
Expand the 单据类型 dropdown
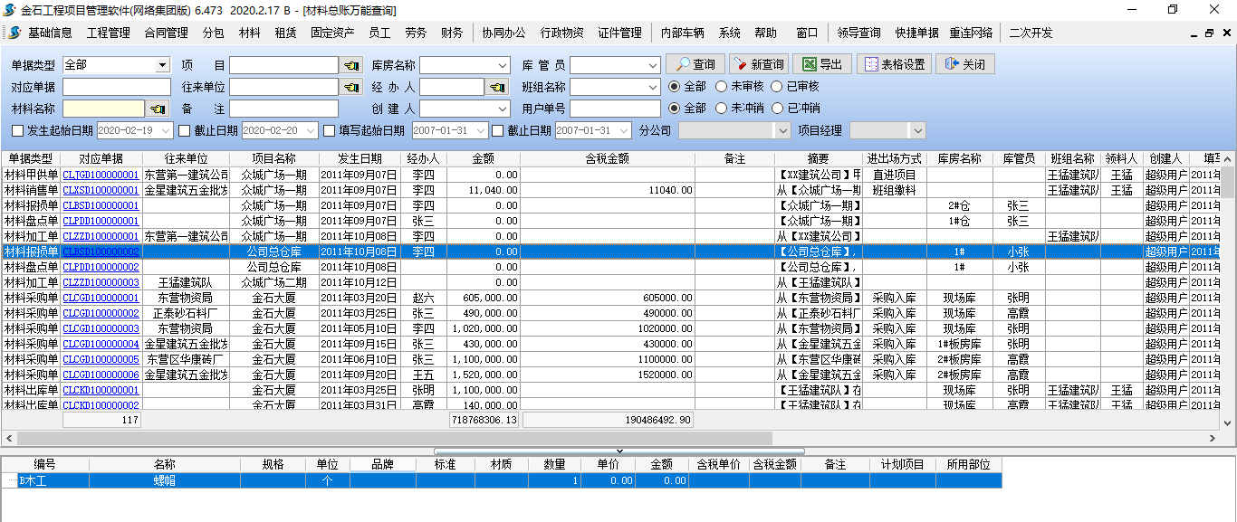coord(162,65)
